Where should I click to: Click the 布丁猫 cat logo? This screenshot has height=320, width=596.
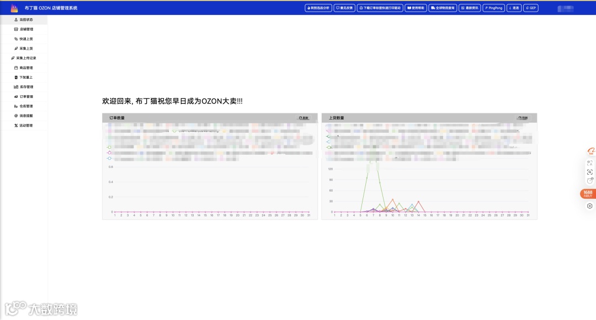coord(14,8)
